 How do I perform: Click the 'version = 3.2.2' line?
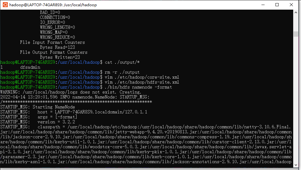click(x=56, y=122)
